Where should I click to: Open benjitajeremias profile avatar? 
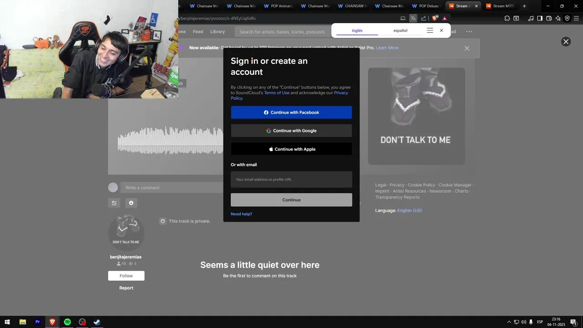(126, 233)
